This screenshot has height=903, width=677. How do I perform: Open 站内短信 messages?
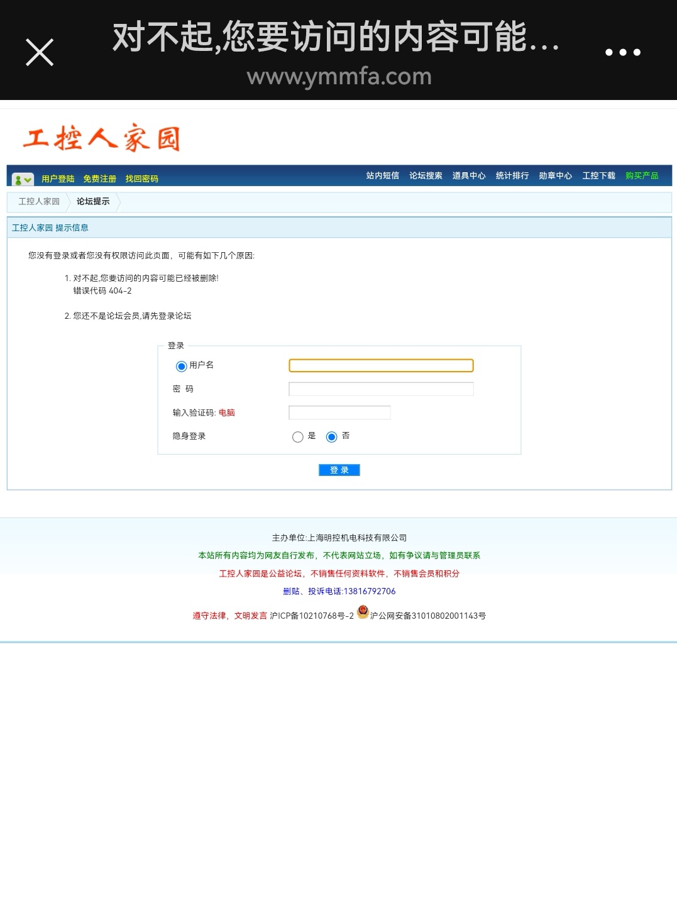point(382,176)
